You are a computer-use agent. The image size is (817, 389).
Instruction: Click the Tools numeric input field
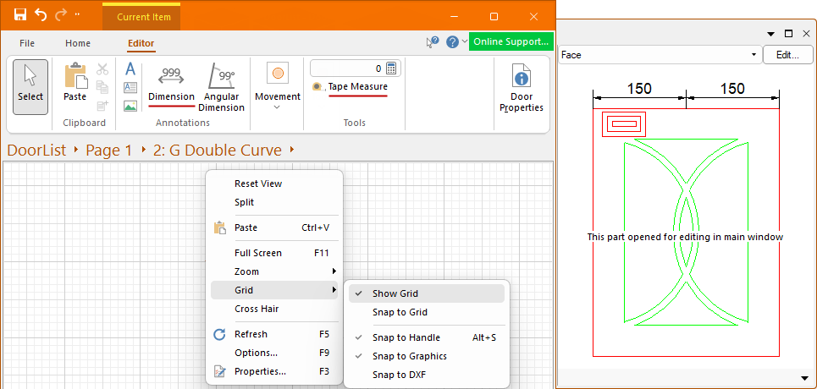click(347, 68)
